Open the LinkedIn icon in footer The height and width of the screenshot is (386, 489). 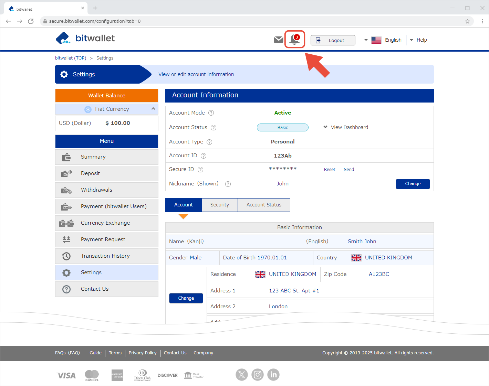273,375
